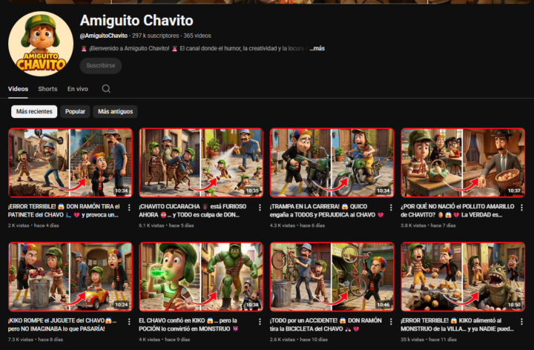Viewport: 534px width, 350px height.
Task: Play DON RAMÓN TIRA el PATINETE thumbnail
Action: (x=70, y=162)
